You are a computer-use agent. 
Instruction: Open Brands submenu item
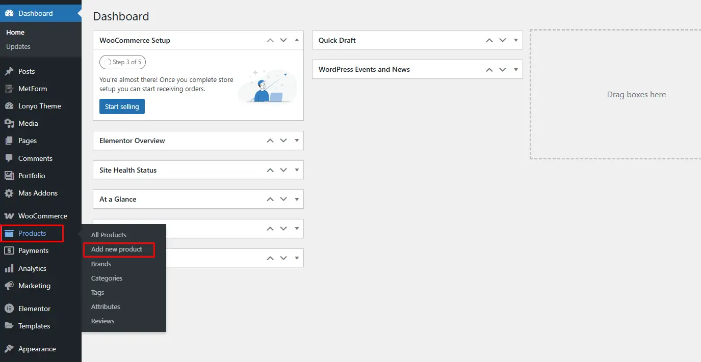(101, 264)
